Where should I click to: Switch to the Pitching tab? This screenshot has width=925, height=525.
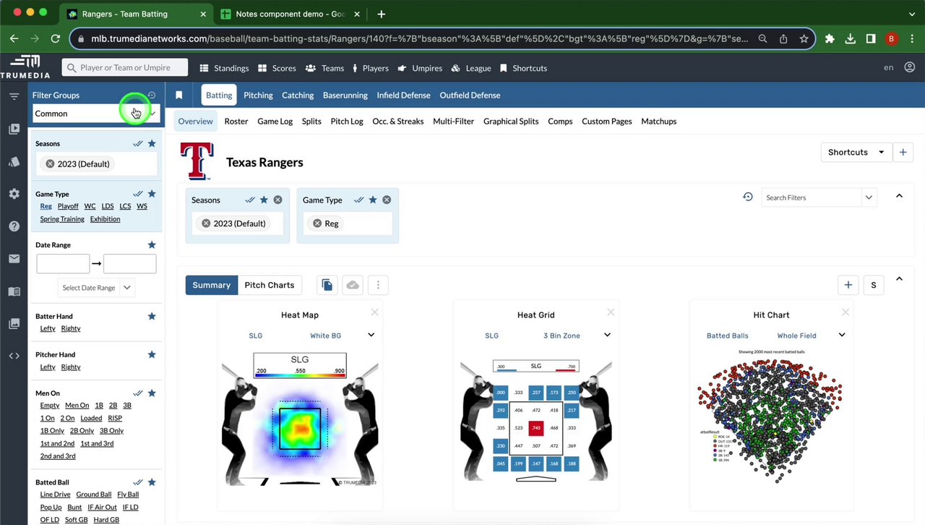tap(258, 95)
